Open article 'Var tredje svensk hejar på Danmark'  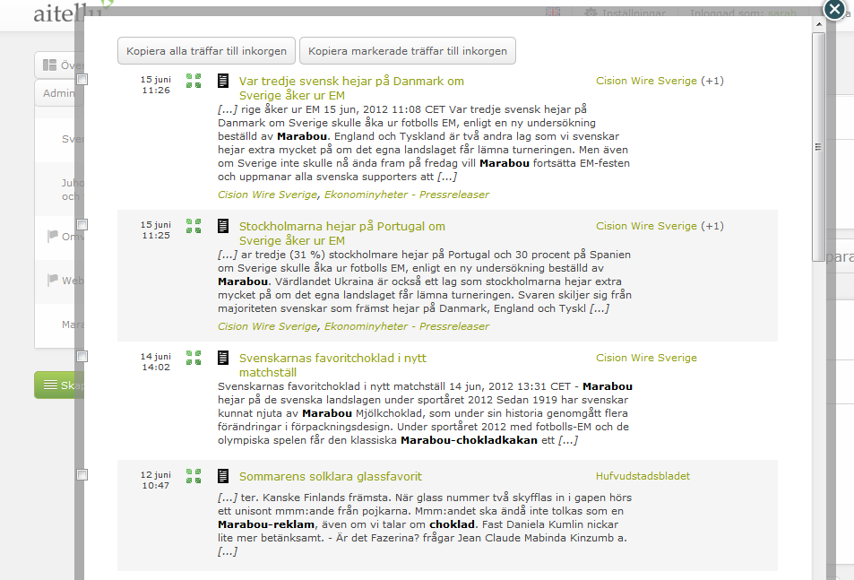pos(351,88)
